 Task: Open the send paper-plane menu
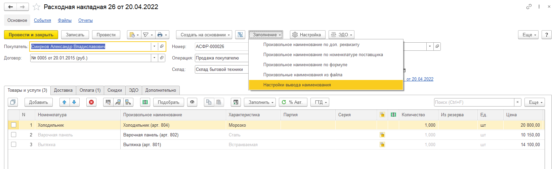pos(147,35)
